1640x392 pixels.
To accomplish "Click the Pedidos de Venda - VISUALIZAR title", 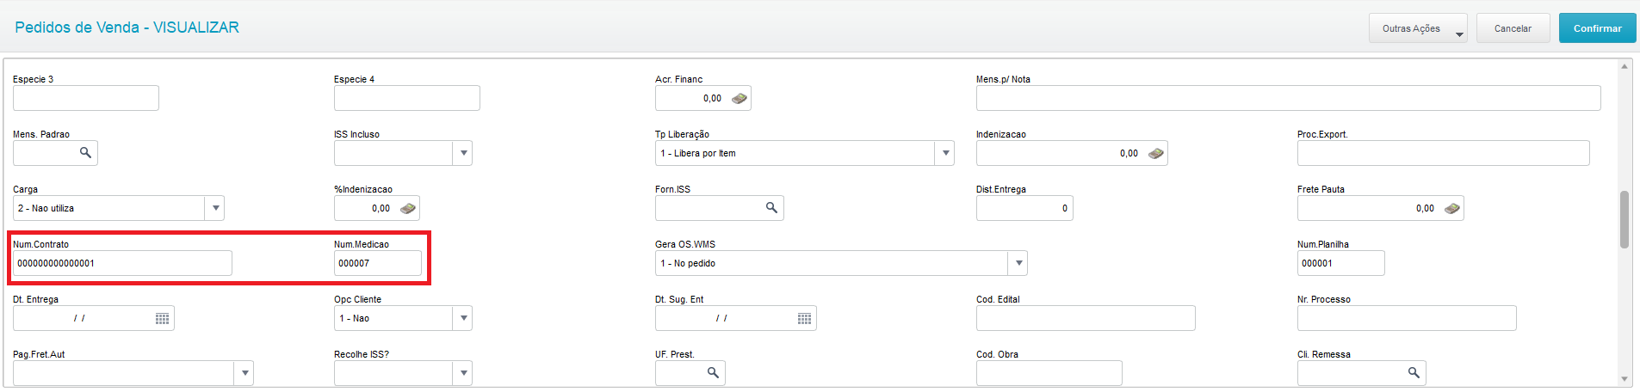I will click(127, 28).
